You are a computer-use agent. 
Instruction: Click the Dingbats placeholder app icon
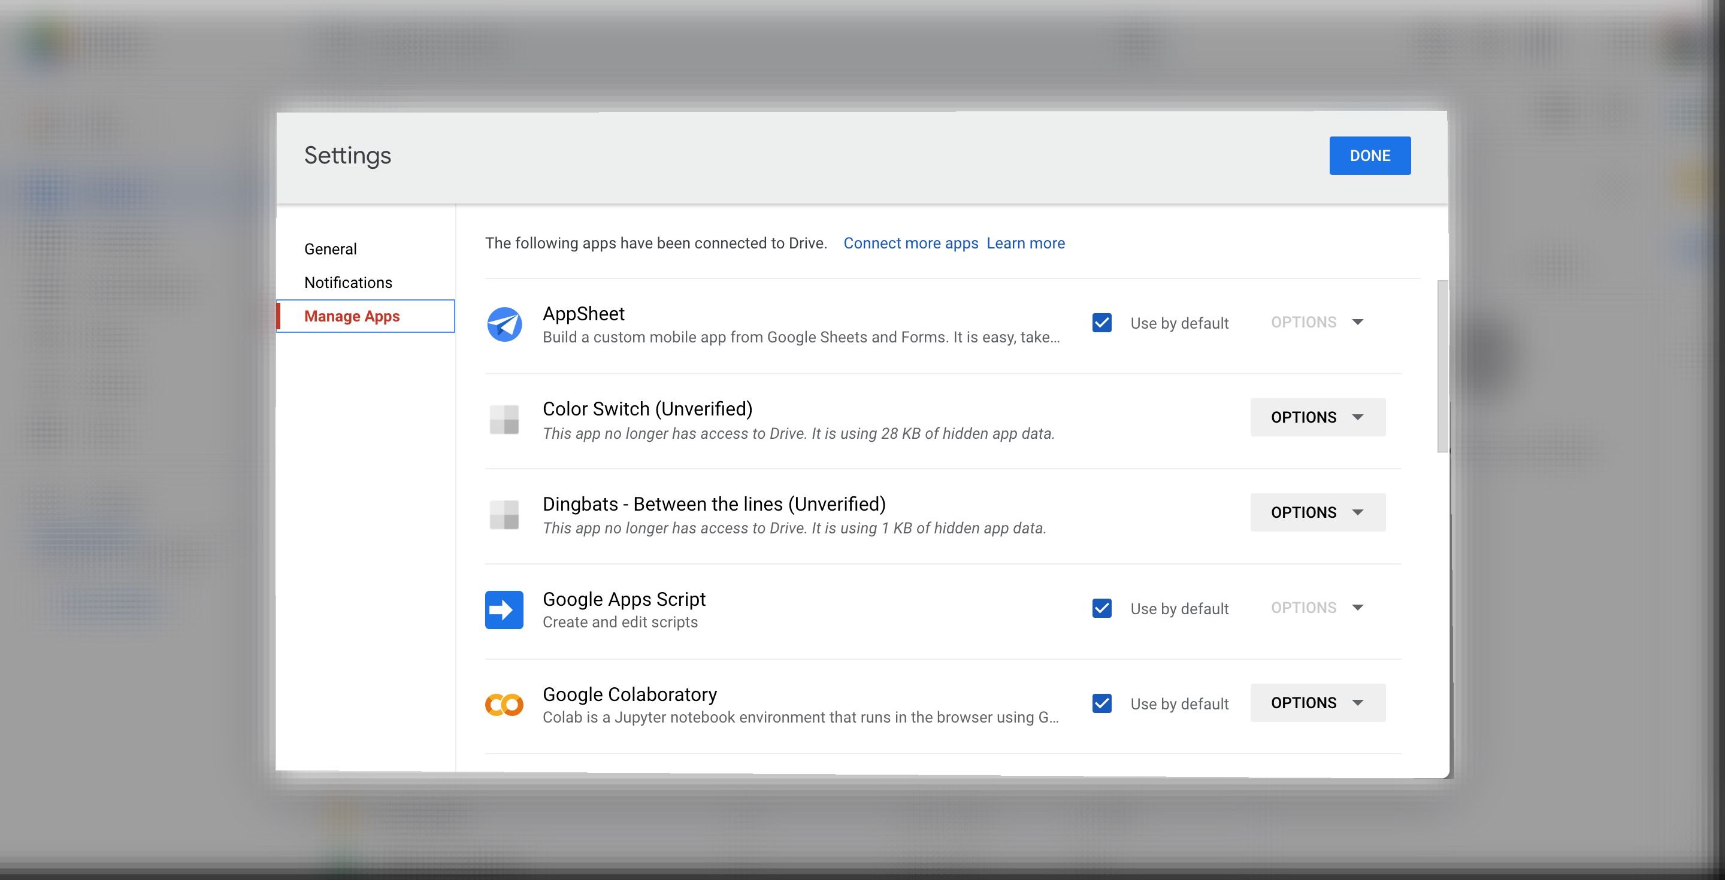tap(504, 515)
